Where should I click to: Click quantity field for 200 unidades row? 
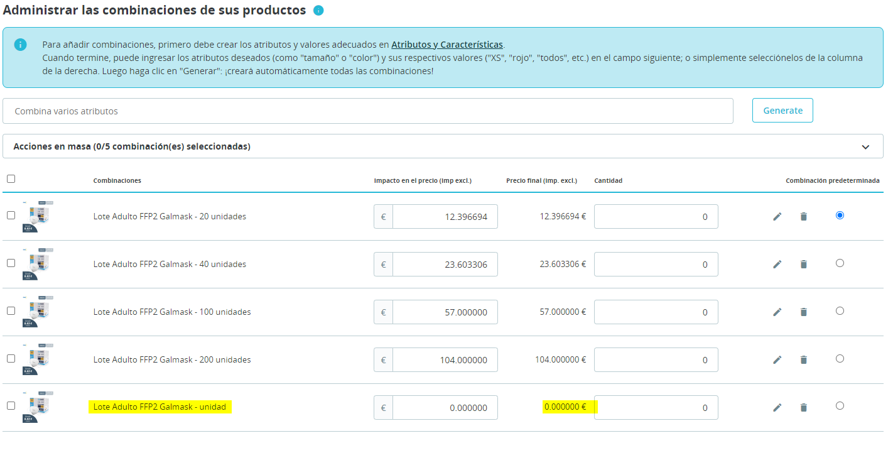click(656, 360)
